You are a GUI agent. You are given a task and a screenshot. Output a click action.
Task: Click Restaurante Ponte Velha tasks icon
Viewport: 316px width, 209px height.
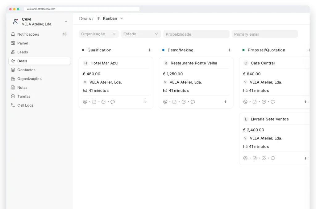pos(184,102)
